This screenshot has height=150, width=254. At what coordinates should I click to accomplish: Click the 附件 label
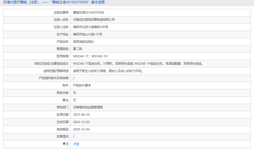(x=66, y=85)
